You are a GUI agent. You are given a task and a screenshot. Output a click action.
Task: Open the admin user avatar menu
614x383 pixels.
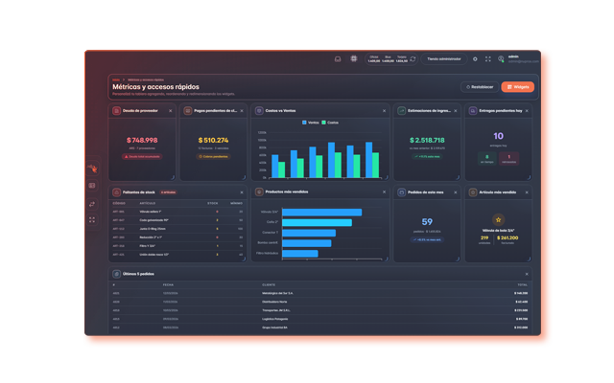[x=501, y=59]
